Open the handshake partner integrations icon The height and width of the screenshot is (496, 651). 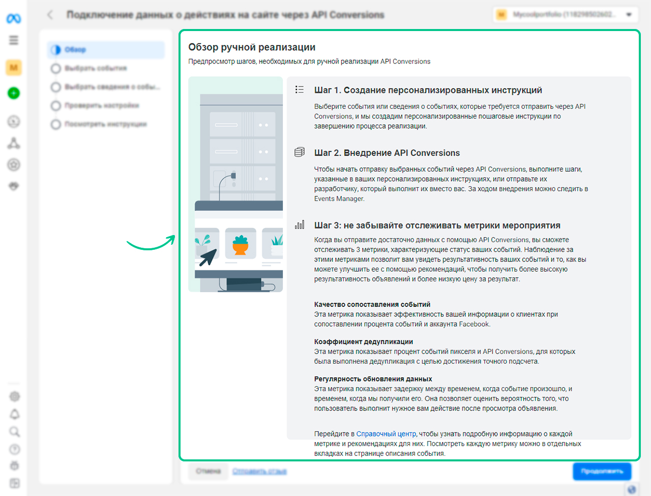tap(14, 186)
